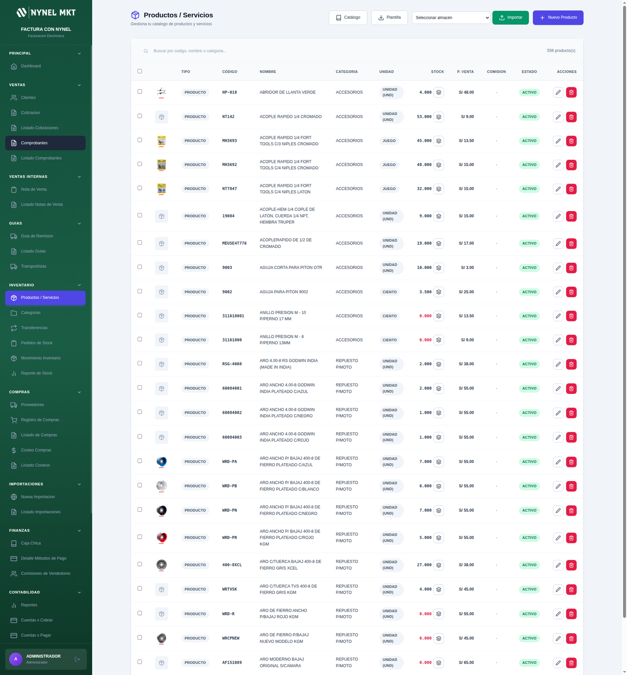This screenshot has height=675, width=627.
Task: Click the logout icon beside ADMINISTRADOR
Action: point(77,659)
